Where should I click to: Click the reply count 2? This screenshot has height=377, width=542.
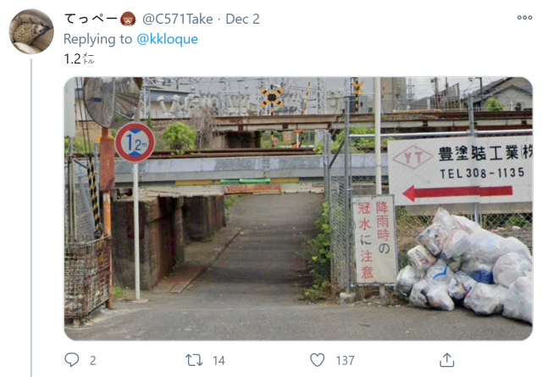click(92, 361)
